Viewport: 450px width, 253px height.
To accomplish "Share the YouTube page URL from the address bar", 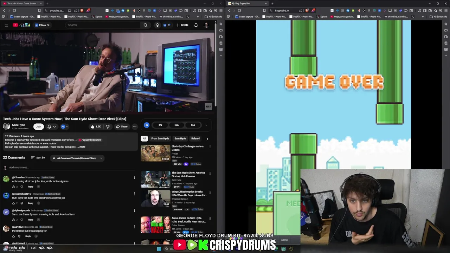I will point(75,11).
